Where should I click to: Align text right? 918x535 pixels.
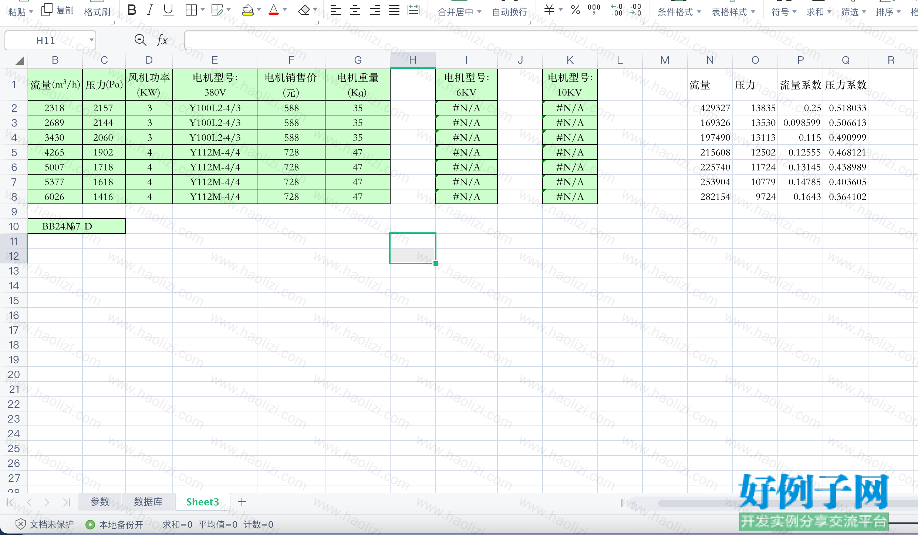pyautogui.click(x=375, y=10)
